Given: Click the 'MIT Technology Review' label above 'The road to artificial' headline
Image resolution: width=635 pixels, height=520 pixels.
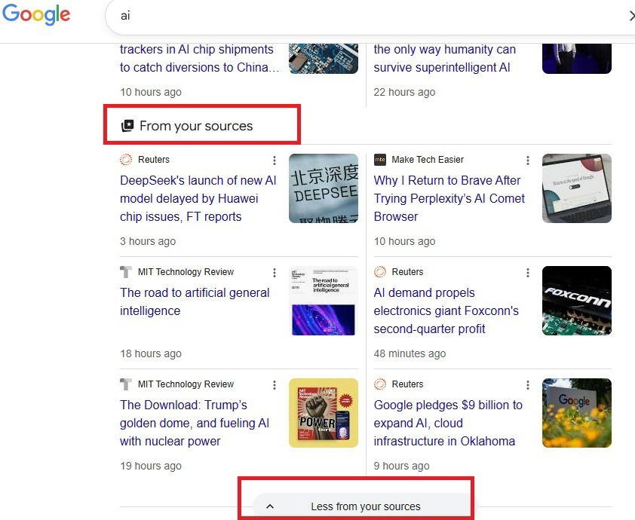Looking at the screenshot, I should point(186,272).
